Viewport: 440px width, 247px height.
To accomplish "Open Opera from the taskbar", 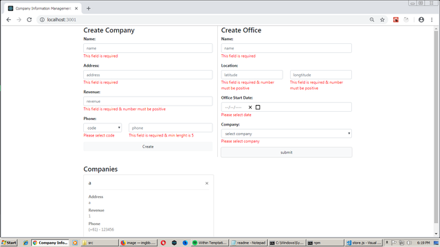I will (163, 243).
